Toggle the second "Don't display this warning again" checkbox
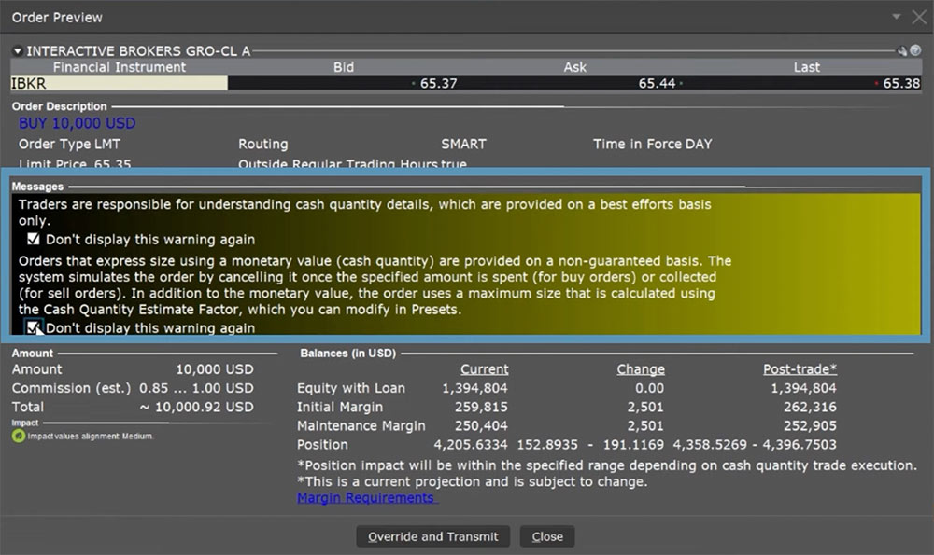 34,327
